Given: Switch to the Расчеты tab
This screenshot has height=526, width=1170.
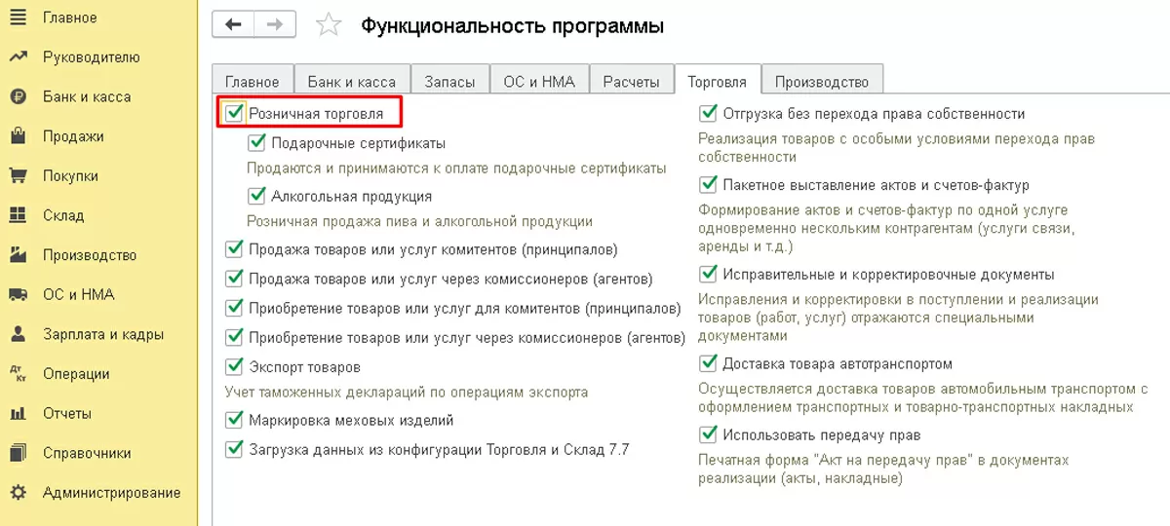Looking at the screenshot, I should click(631, 81).
